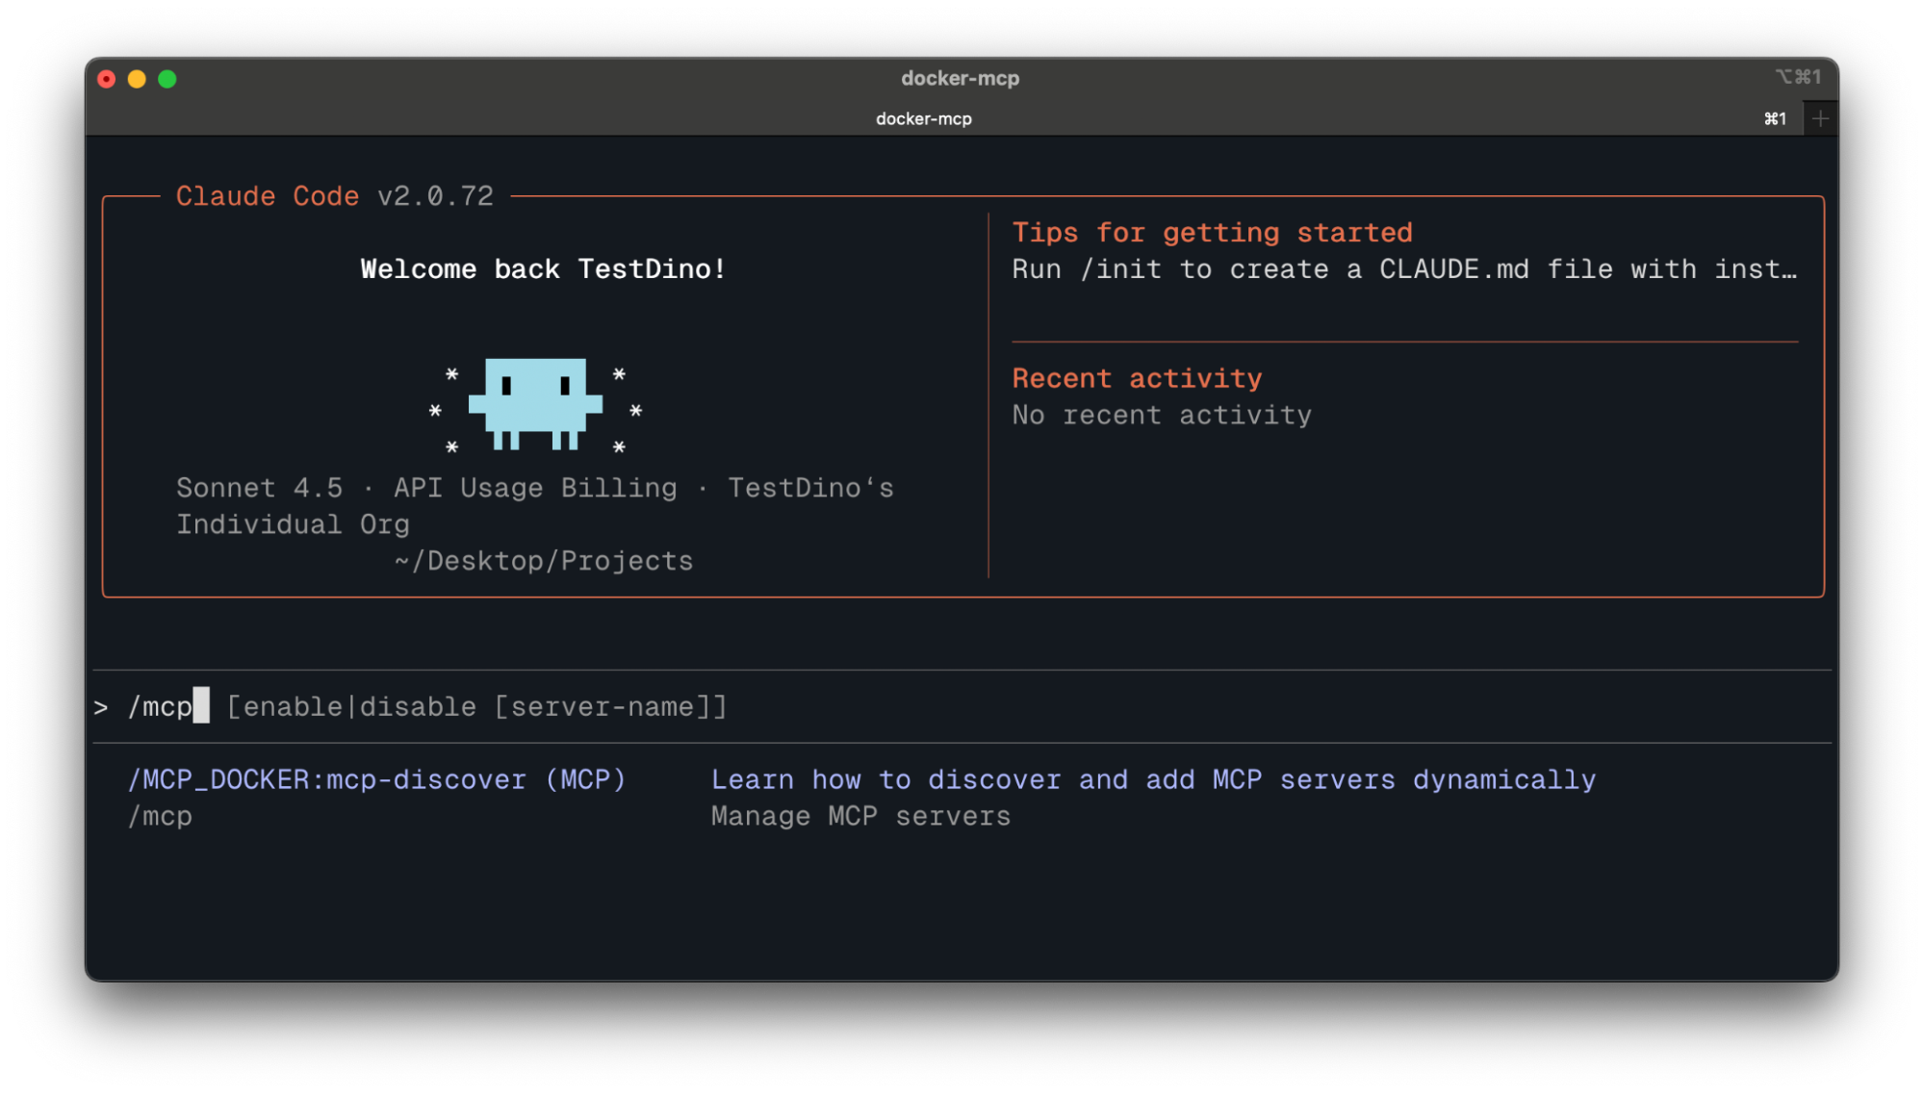Click the yellow minimize traffic light

(x=136, y=79)
